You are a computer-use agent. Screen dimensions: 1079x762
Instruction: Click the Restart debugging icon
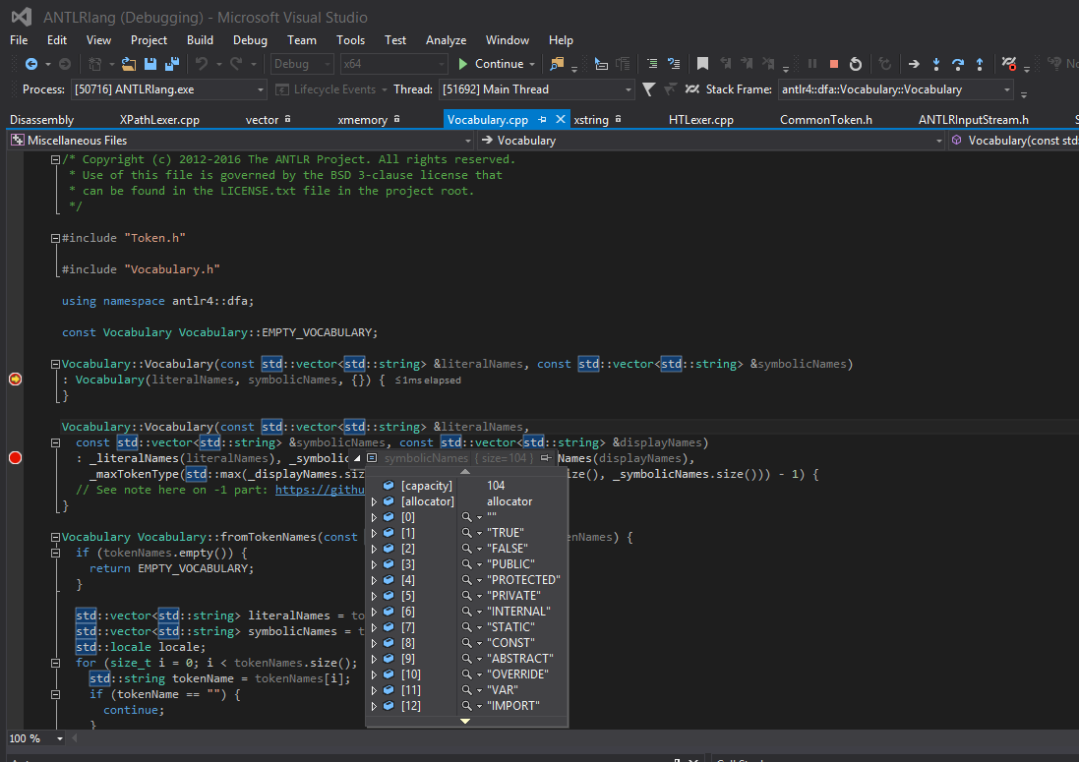tap(855, 64)
